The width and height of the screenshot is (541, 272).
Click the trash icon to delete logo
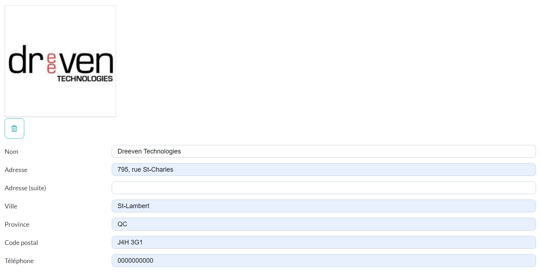coord(14,129)
